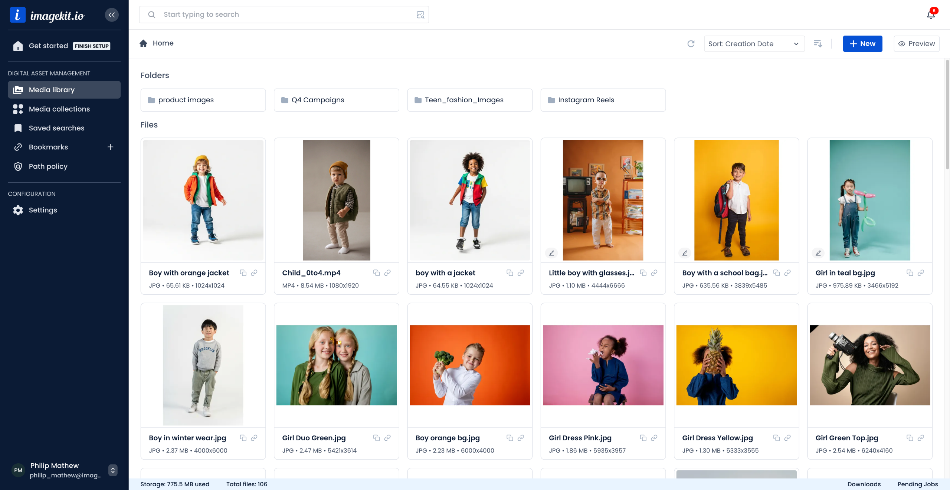Click the vertical scrollbar on the right
Image resolution: width=950 pixels, height=490 pixels.
pos(947,115)
